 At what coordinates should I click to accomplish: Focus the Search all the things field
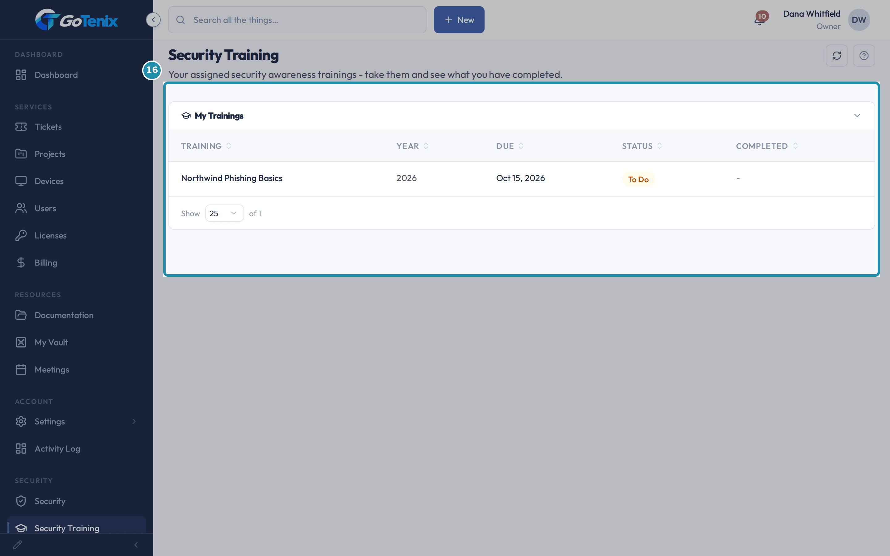pos(297,20)
